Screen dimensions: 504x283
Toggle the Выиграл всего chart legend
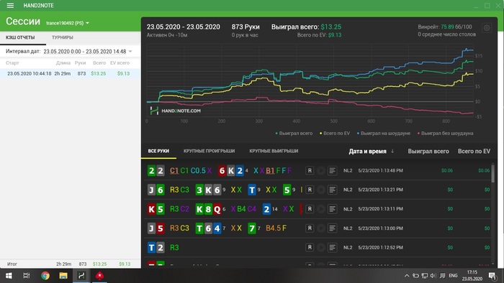294,134
